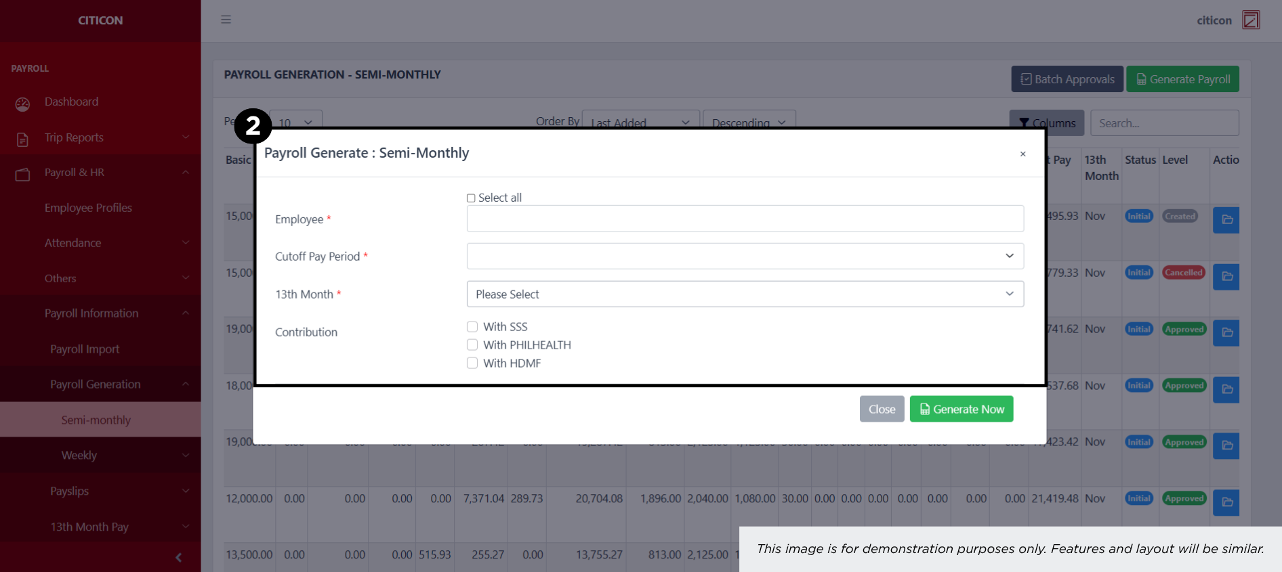Open folder action for the Cancelled row

(1226, 276)
